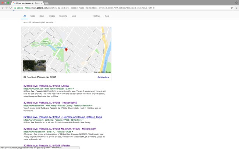The width and height of the screenshot is (239, 149).
Task: Click the Major Johnson Park map label
Action: (x=46, y=42)
